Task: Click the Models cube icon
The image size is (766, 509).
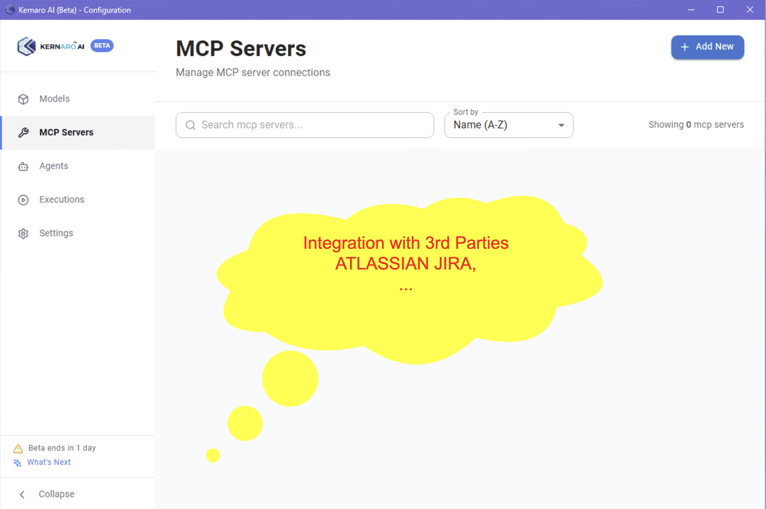Action: click(x=23, y=99)
